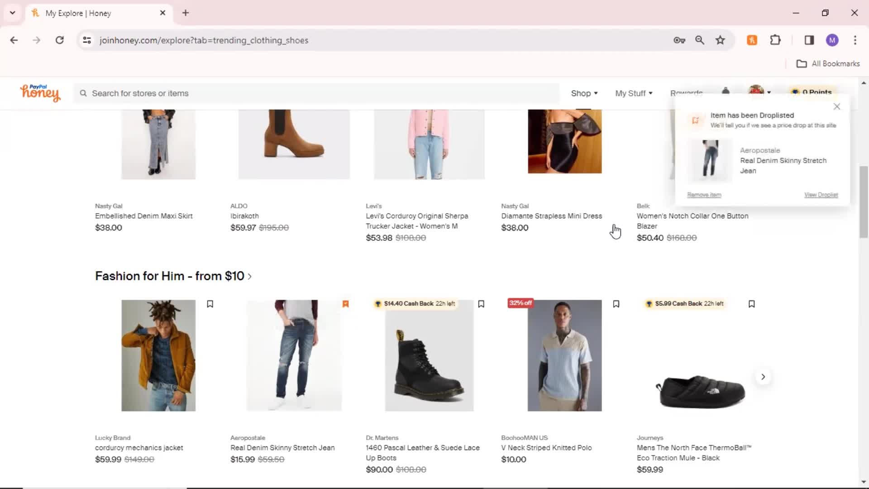Viewport: 869px width, 489px height.
Task: Open the user account avatar dropdown
Action: point(759,91)
